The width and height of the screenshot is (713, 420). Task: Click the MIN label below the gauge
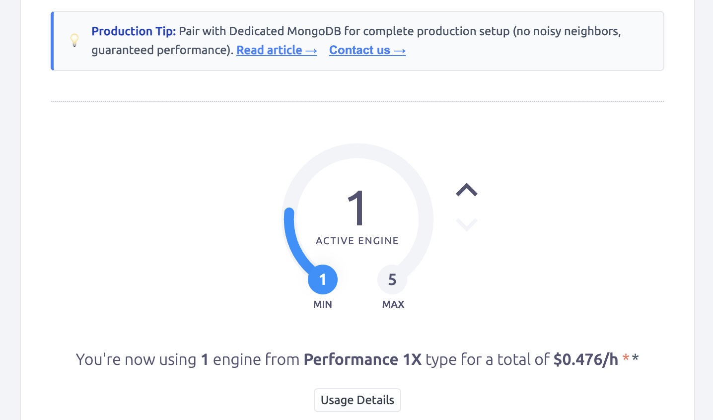322,304
